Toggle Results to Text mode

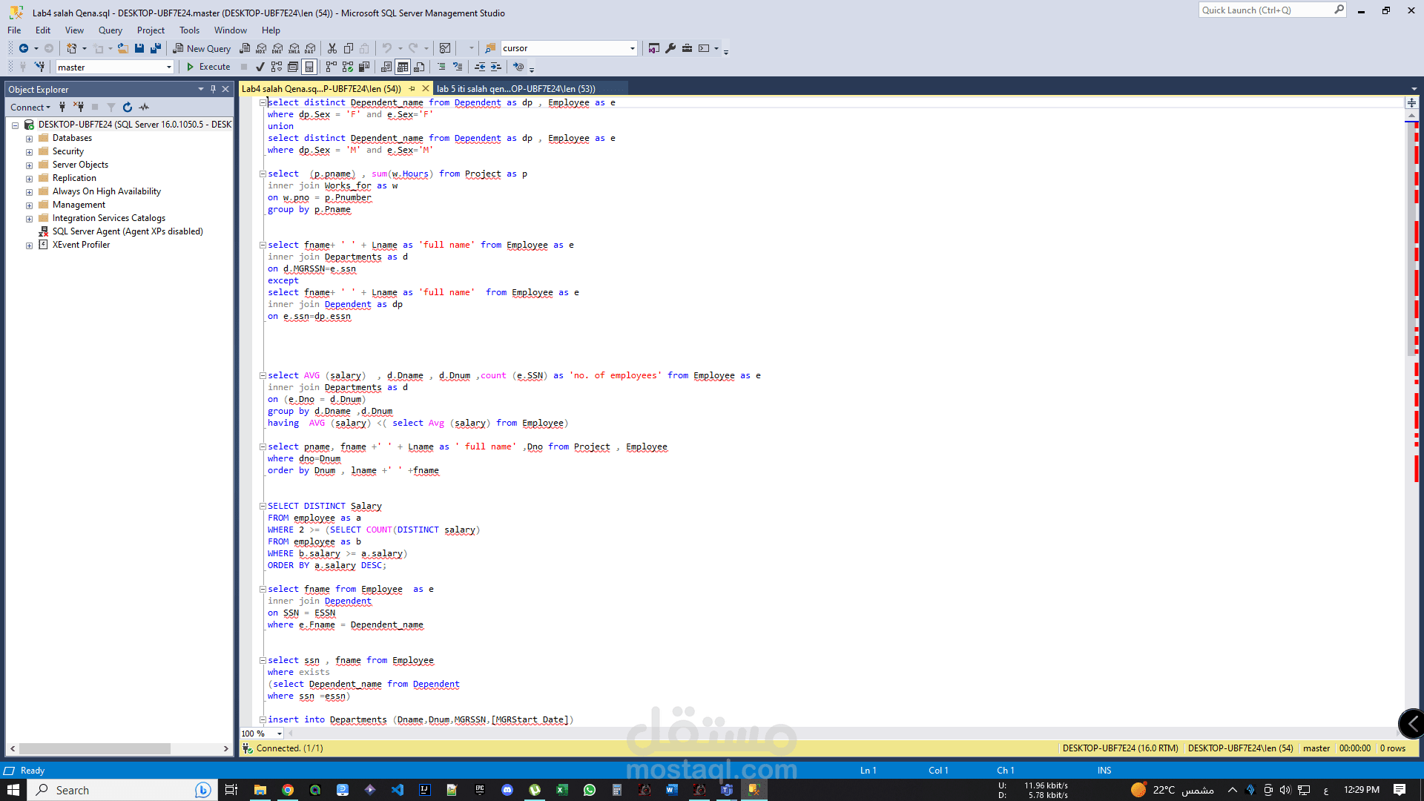click(x=386, y=67)
